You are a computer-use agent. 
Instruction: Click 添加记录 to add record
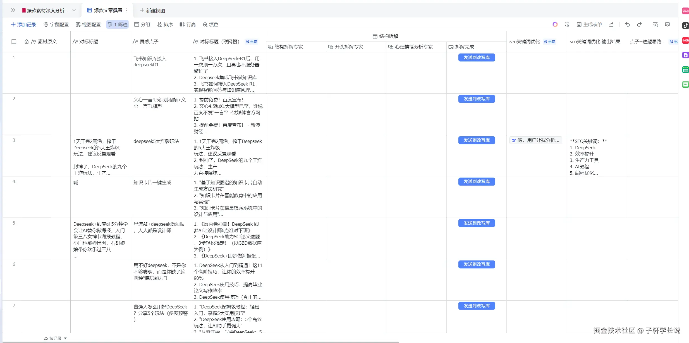(x=23, y=25)
